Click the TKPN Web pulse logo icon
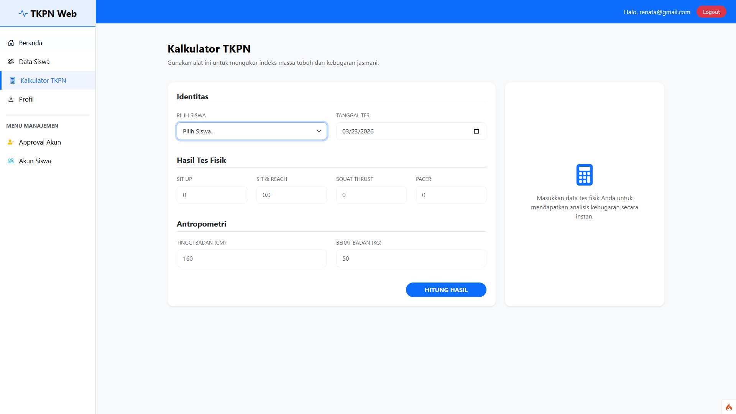736x414 pixels. click(x=23, y=14)
